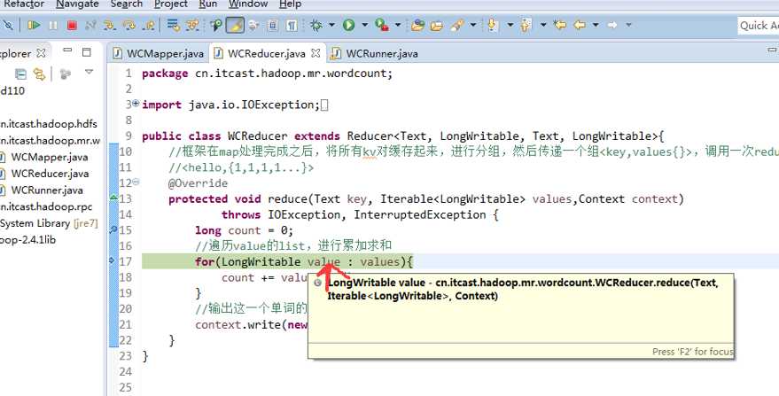Click the Step Over icon

coord(129,25)
